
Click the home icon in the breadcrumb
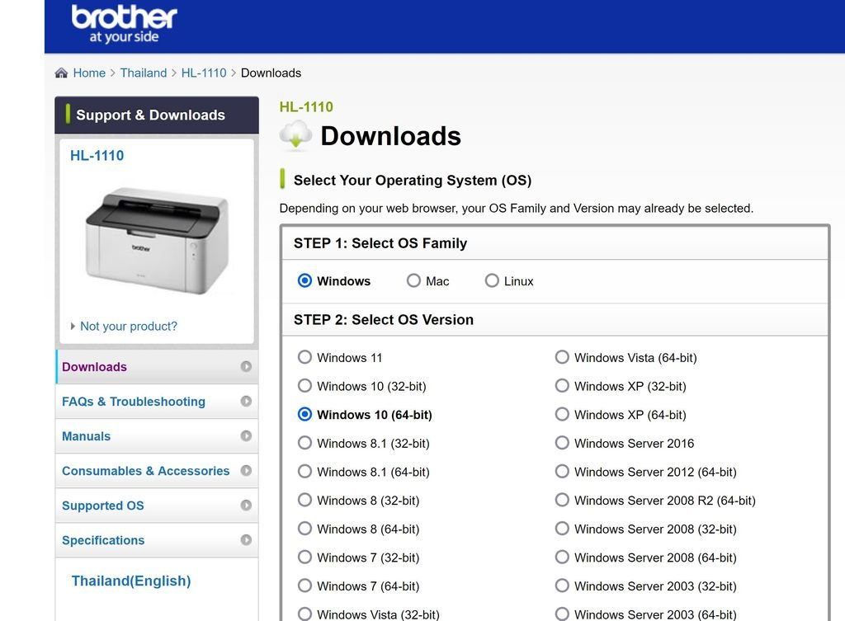click(61, 73)
